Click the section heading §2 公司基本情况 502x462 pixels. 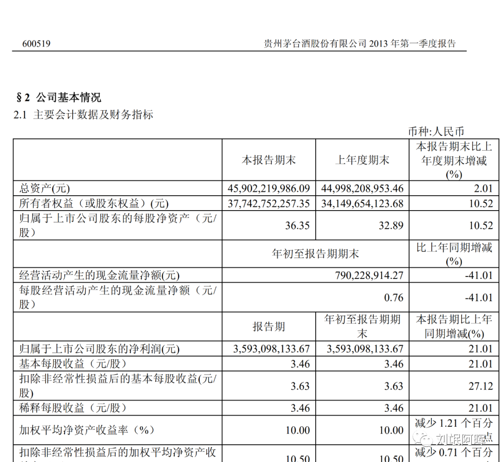click(x=59, y=97)
